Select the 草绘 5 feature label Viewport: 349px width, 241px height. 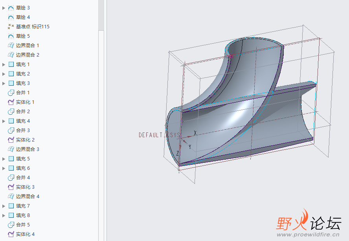pyautogui.click(x=23, y=36)
